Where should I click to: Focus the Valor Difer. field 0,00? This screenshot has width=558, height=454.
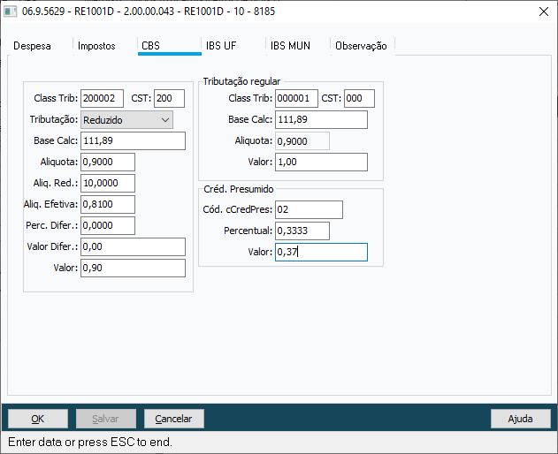[x=134, y=246]
